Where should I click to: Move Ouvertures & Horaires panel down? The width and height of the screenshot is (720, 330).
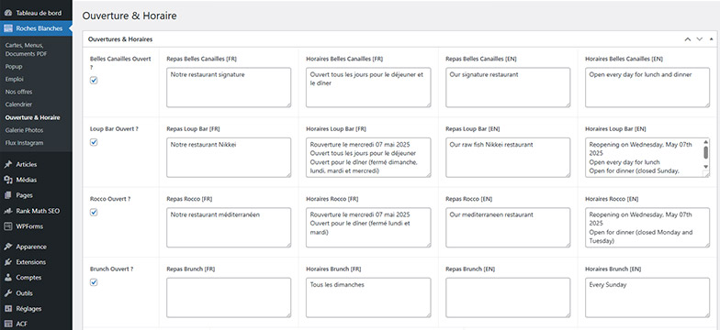click(x=700, y=39)
